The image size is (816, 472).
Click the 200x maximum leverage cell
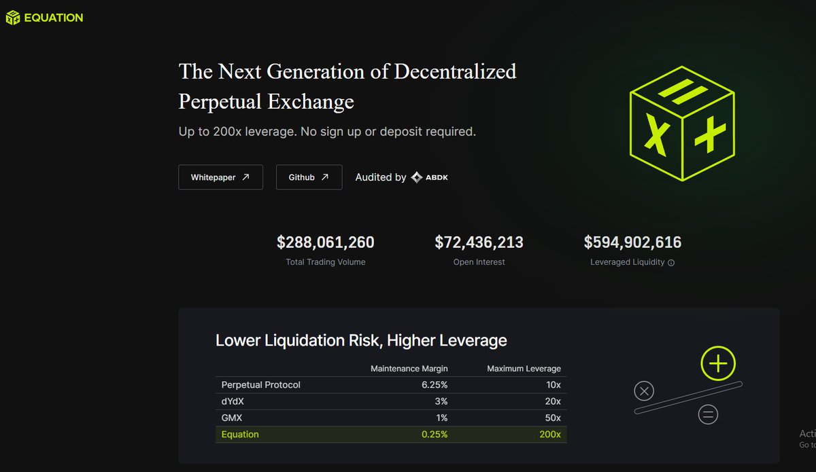(x=550, y=435)
